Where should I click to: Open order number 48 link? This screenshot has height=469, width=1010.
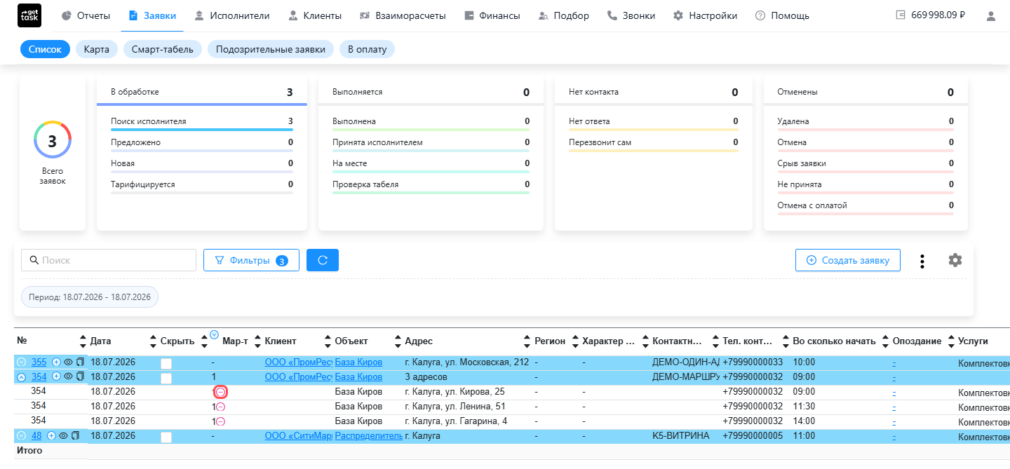pos(36,436)
